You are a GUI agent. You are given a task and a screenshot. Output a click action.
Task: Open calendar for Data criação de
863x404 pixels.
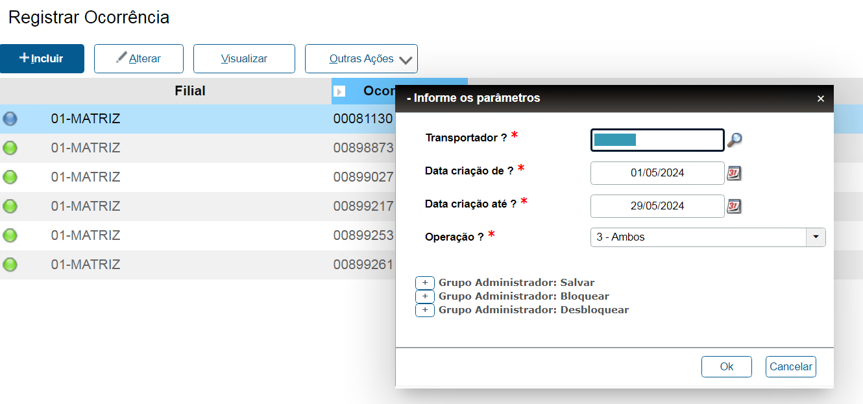734,172
